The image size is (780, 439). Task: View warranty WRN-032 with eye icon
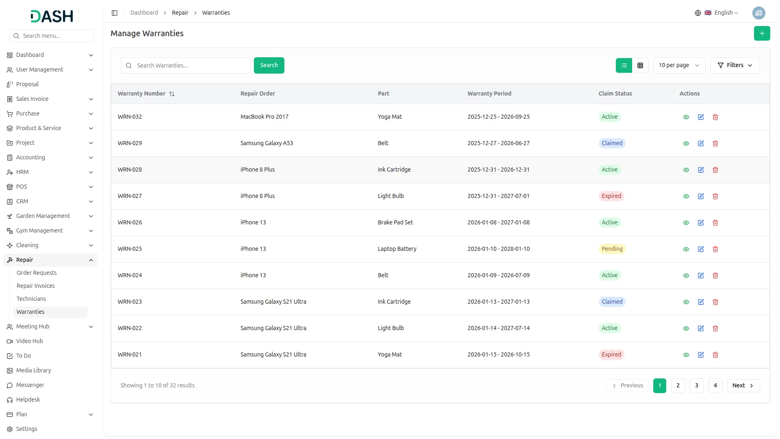pos(686,117)
